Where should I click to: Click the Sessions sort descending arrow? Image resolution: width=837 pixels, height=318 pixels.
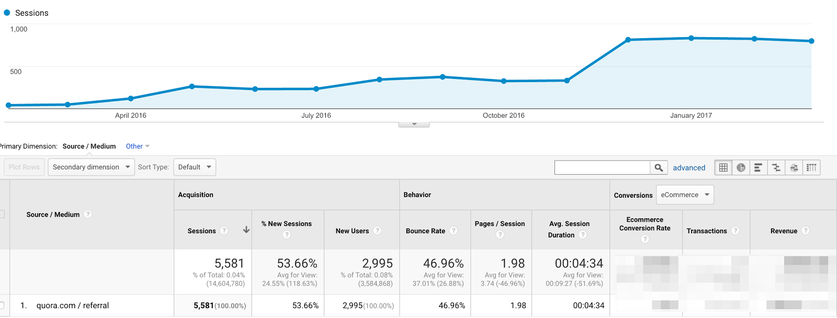point(246,230)
